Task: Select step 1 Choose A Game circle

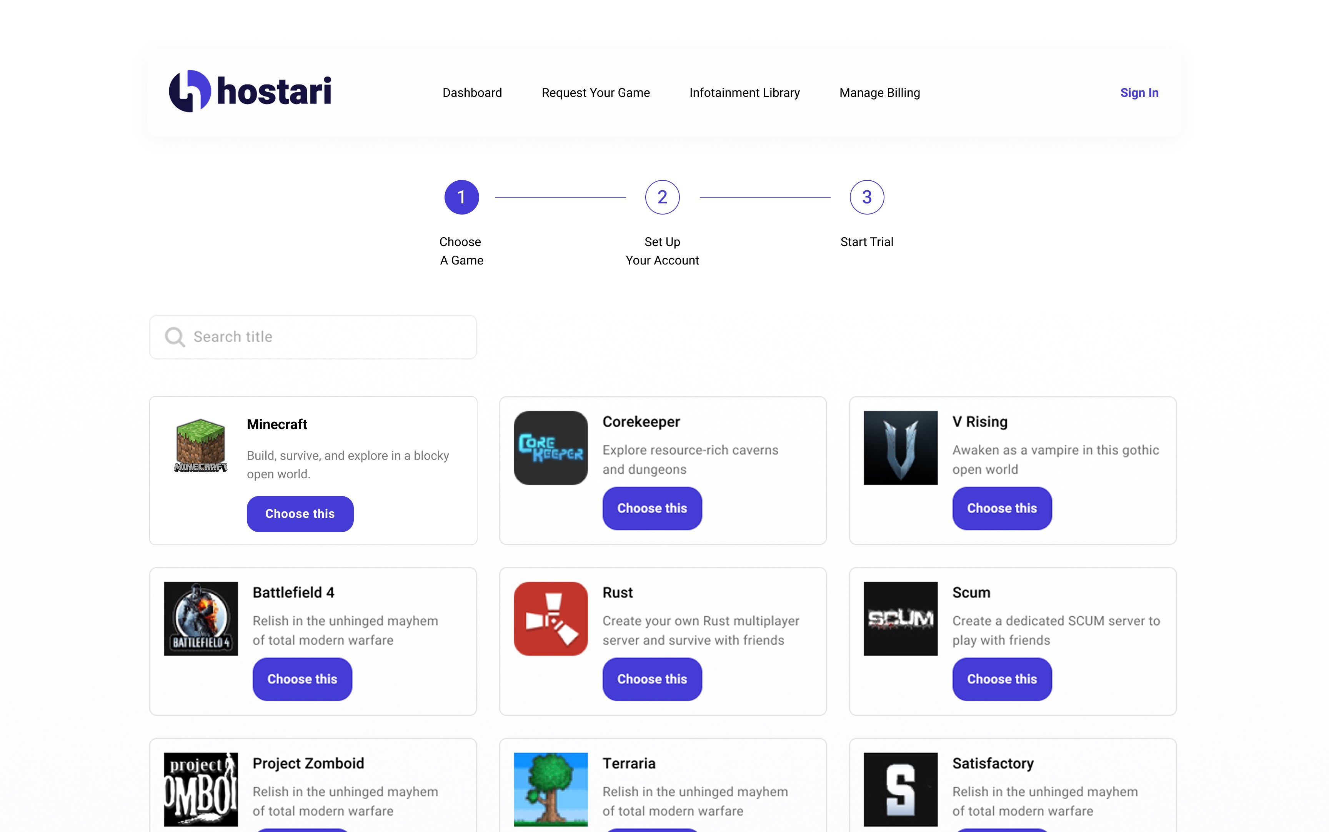Action: pyautogui.click(x=462, y=197)
